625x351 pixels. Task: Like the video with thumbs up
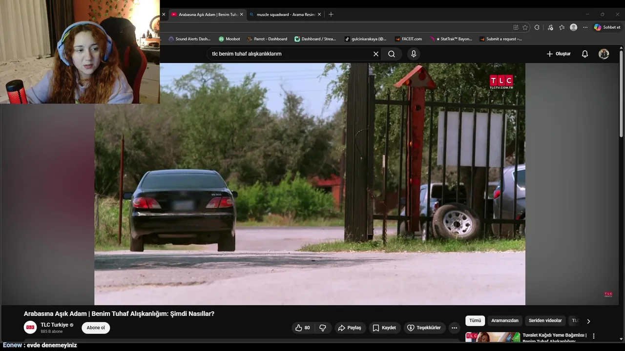(303, 328)
